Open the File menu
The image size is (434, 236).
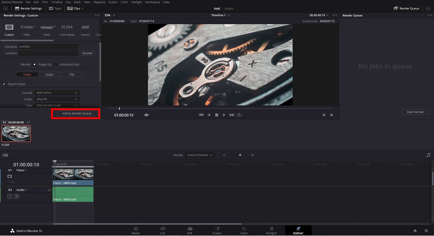(28, 2)
